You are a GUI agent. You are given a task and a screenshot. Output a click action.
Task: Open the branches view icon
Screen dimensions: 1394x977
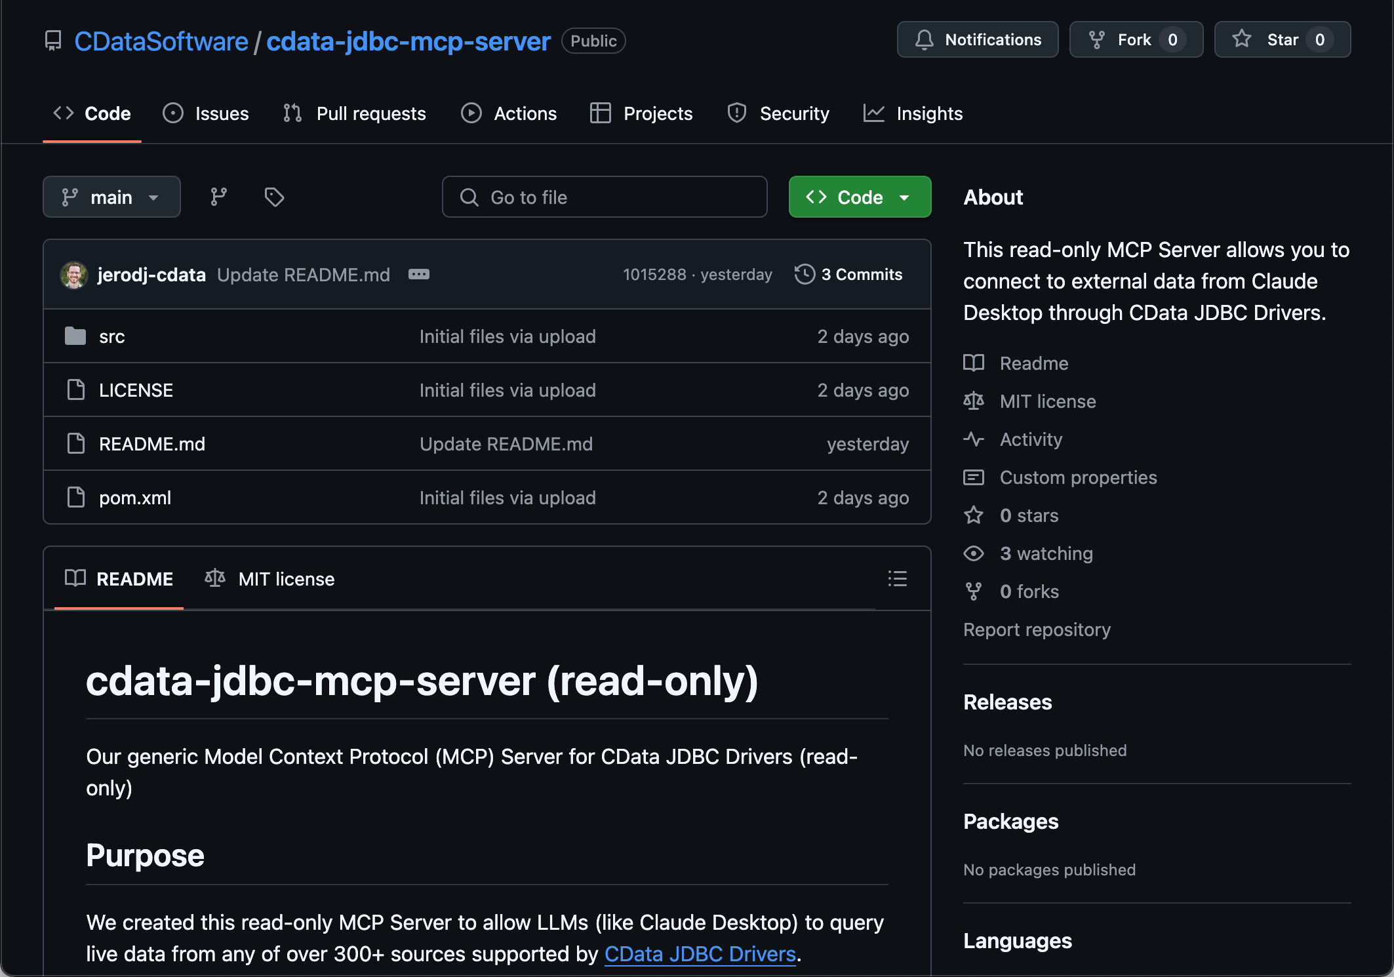click(x=218, y=197)
